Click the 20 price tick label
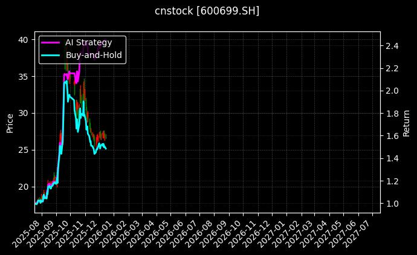This screenshot has width=417, height=255. pos(22,187)
